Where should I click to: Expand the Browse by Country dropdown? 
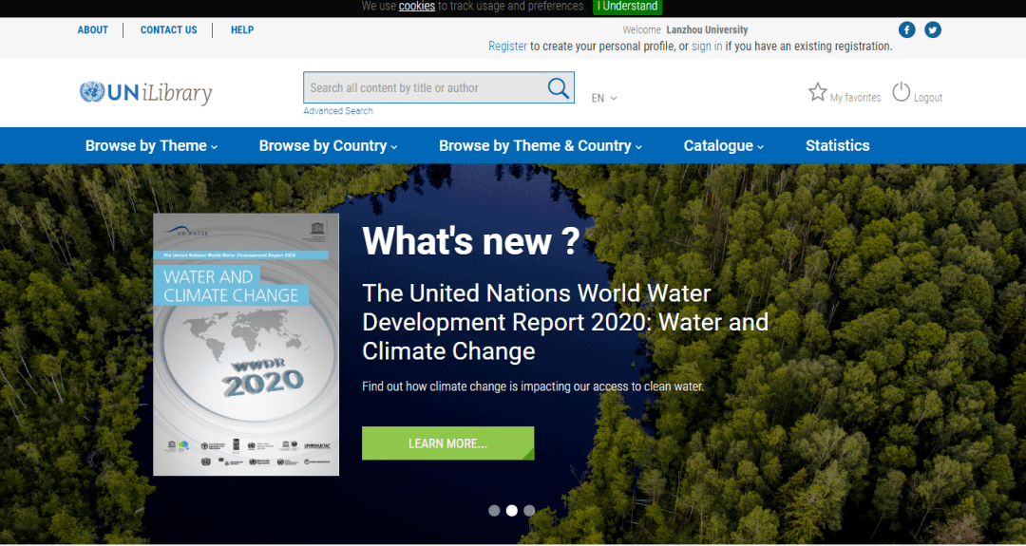pyautogui.click(x=328, y=146)
